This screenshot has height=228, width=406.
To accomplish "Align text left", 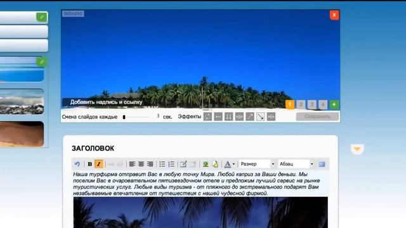I will (132, 164).
